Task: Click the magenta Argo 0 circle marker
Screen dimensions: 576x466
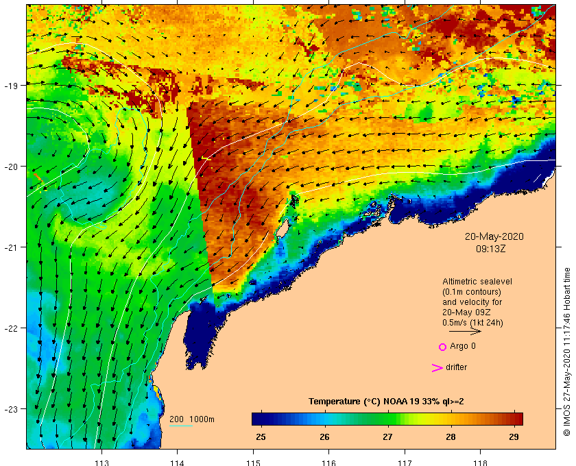Action: [x=442, y=347]
